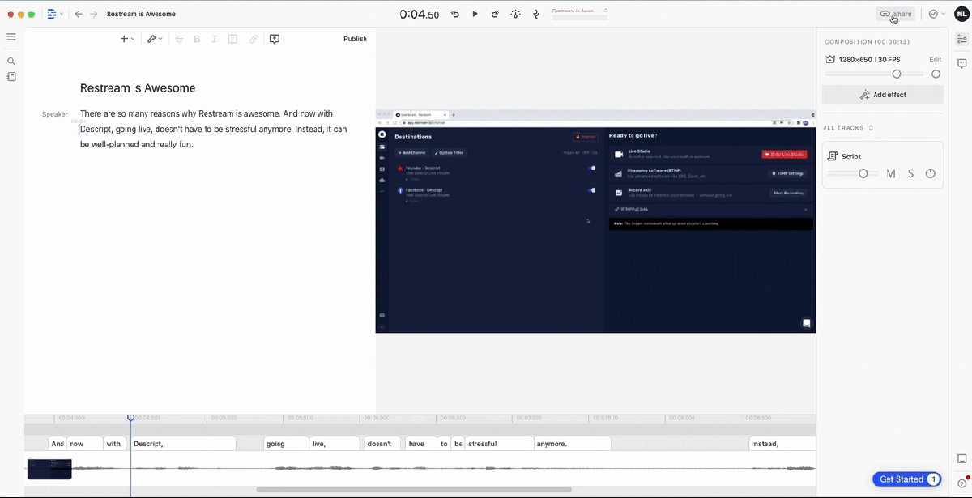Open the pen tool dropdown
Screen dimensions: 972x498
tap(154, 39)
